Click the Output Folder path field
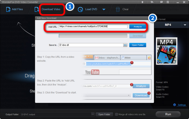The width and height of the screenshot is (189, 119). 56,114
